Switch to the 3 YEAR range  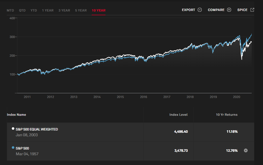point(64,10)
